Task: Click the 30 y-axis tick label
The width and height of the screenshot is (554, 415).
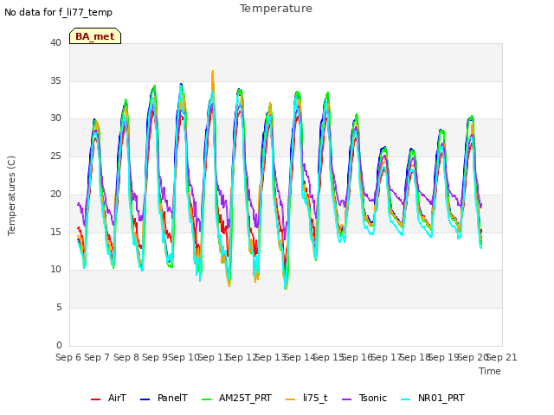Action: (x=55, y=118)
